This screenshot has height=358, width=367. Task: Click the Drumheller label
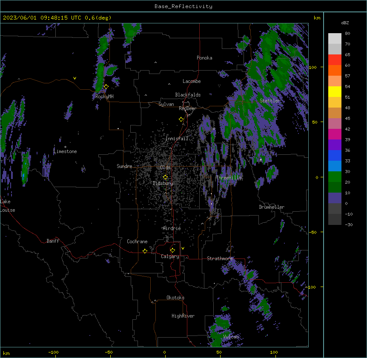(x=272, y=207)
